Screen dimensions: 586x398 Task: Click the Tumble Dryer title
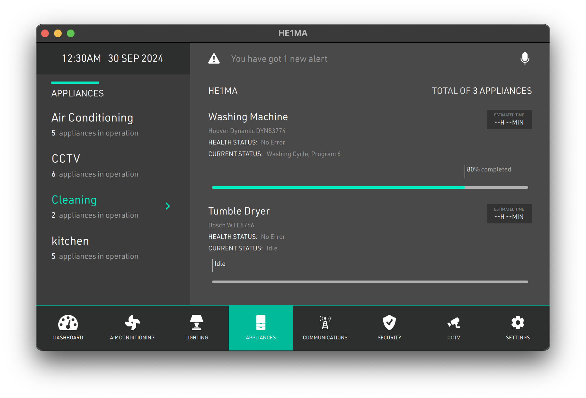239,211
